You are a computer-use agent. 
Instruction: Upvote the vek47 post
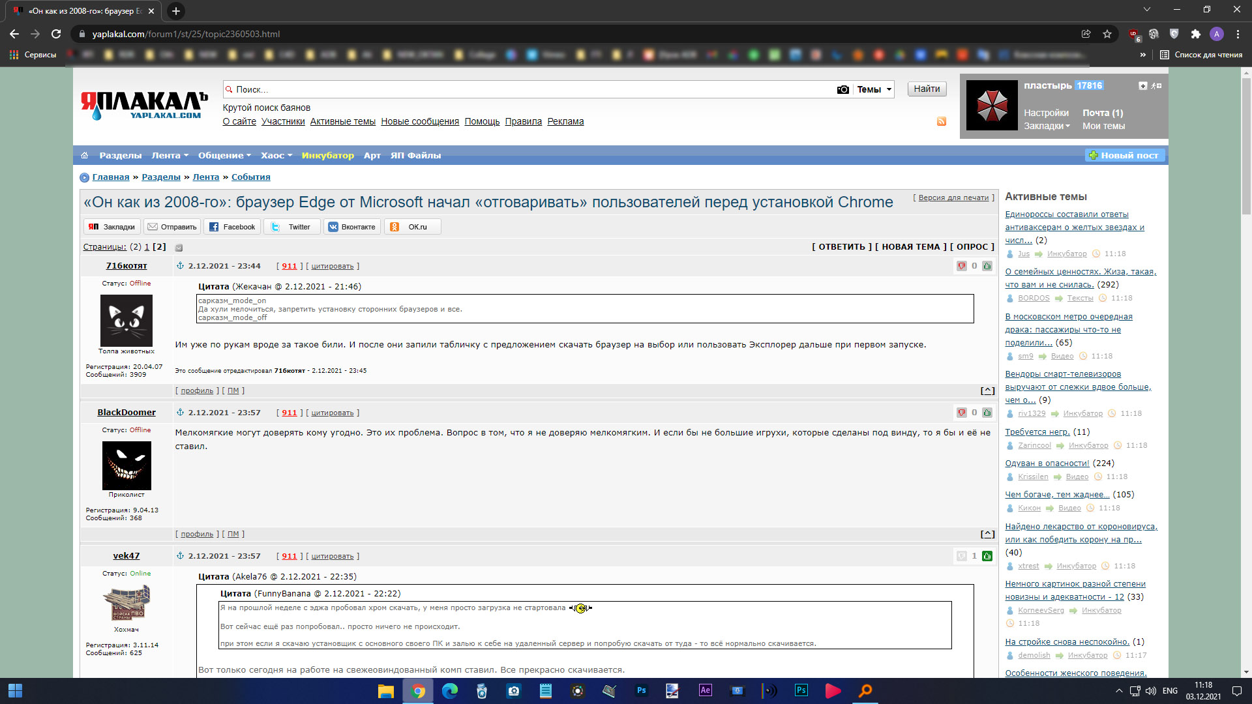pyautogui.click(x=987, y=556)
